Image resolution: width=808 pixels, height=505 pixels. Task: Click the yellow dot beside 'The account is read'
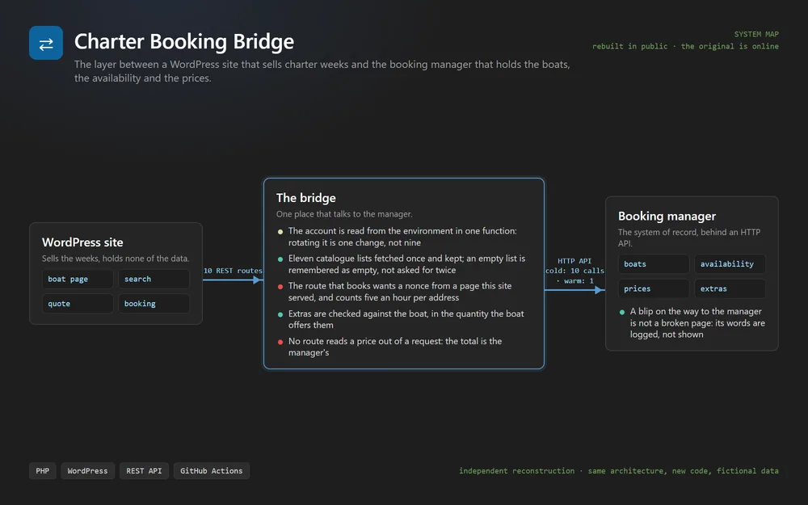tap(280, 232)
